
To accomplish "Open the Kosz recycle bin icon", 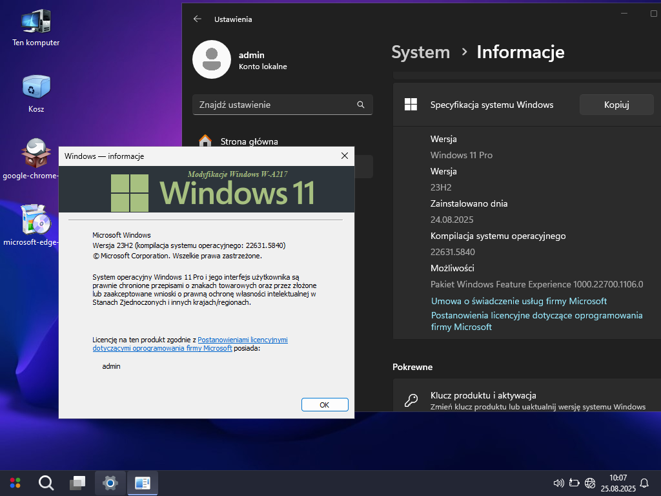I will (36, 87).
